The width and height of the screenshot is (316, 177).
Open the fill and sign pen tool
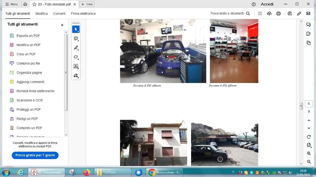click(x=76, y=76)
